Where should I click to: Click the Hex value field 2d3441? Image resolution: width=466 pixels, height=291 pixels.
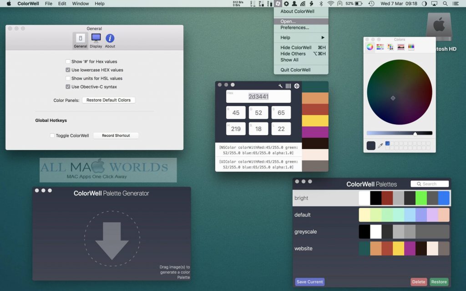coord(258,96)
